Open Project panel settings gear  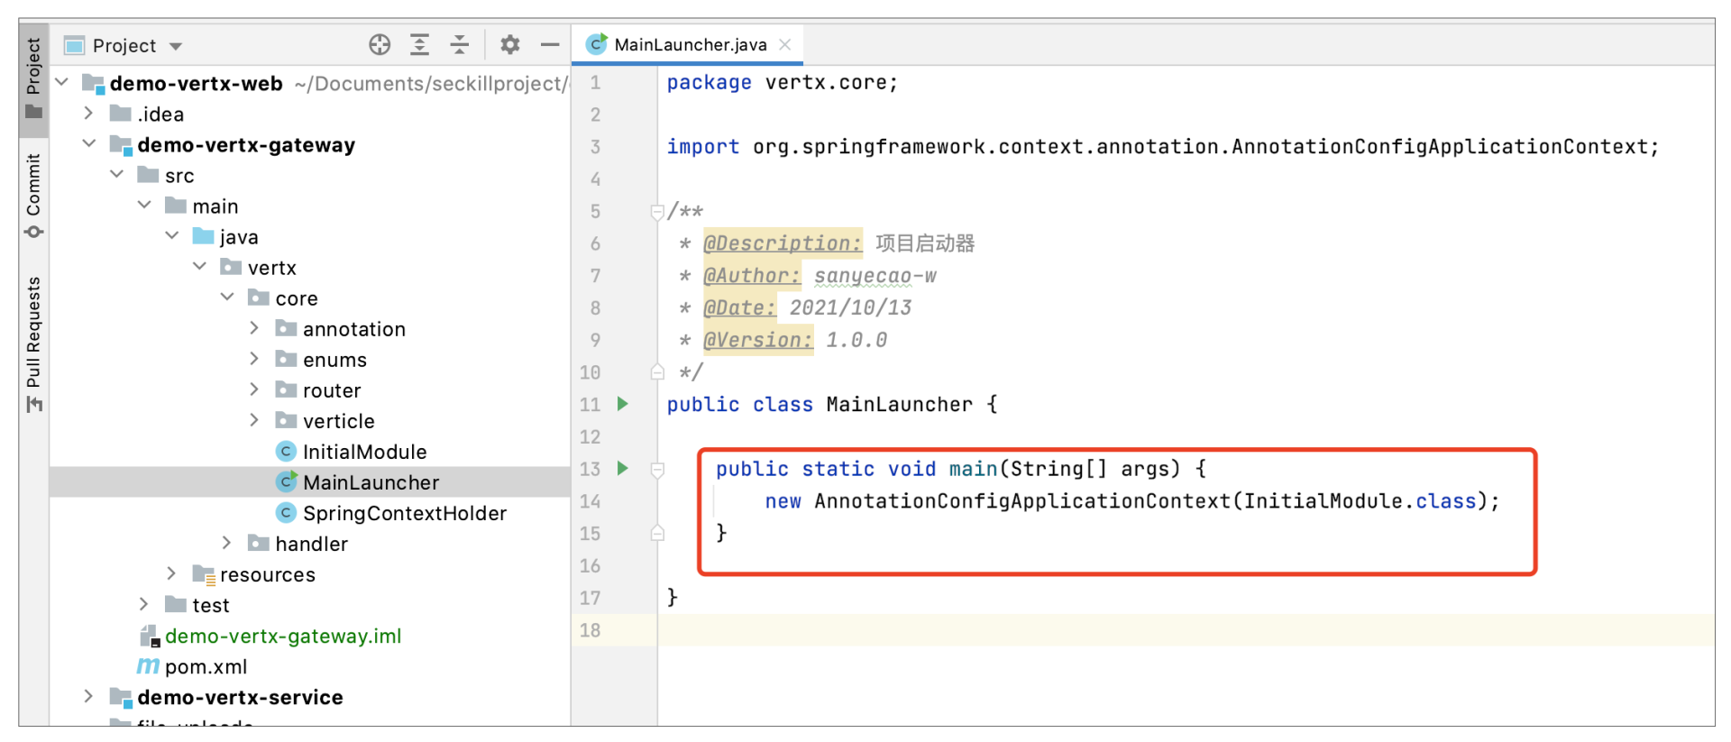click(x=509, y=45)
